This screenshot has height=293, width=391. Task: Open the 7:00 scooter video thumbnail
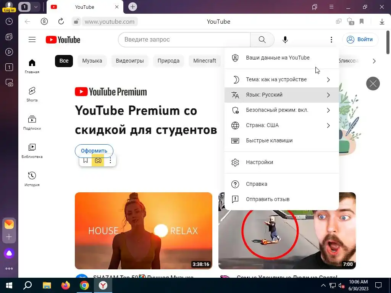pyautogui.click(x=287, y=239)
